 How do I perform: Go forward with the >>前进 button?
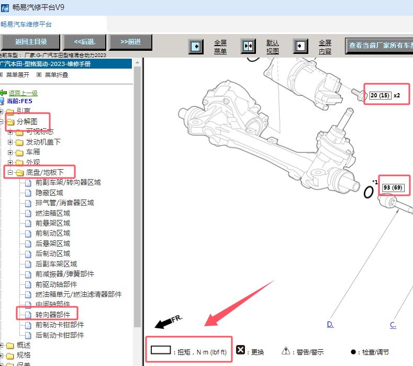tap(131, 42)
